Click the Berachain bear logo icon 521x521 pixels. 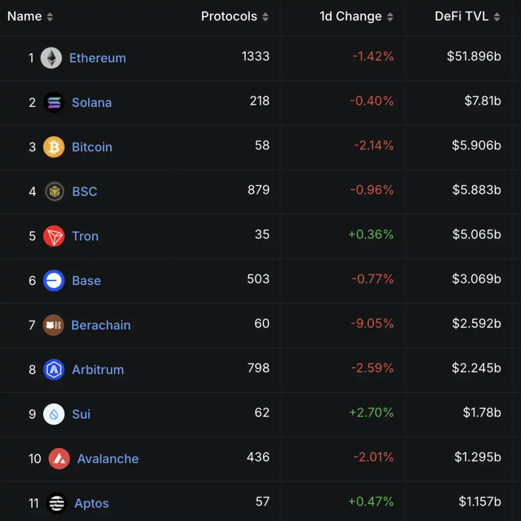53,325
